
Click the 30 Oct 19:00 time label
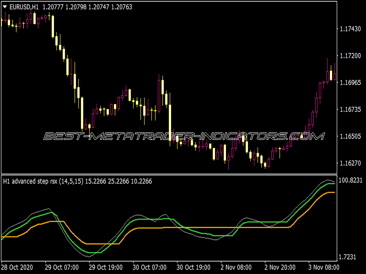coord(194,267)
